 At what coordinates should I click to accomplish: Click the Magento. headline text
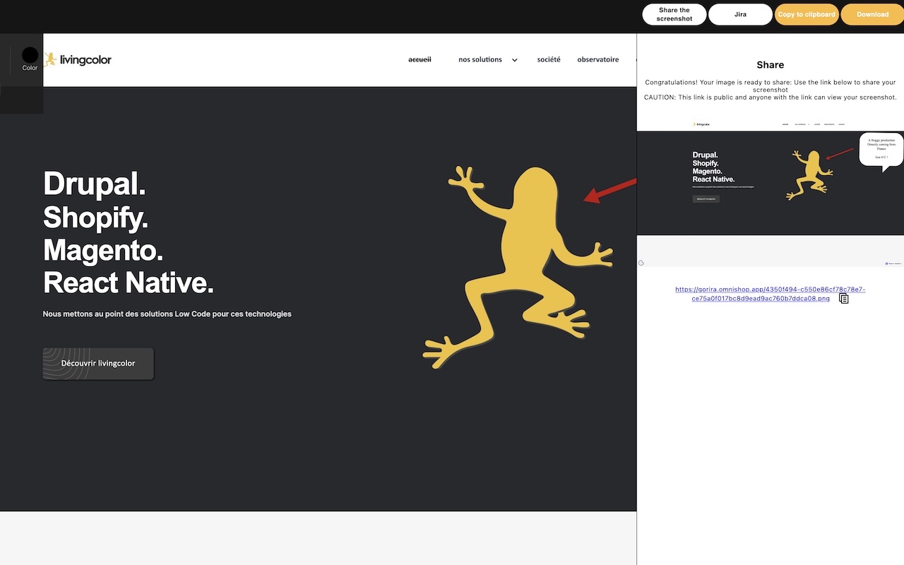tap(103, 249)
